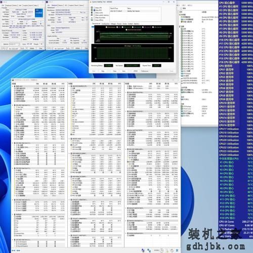Viewport: 253px width, 253px height.
Task: Click the Intel Core logo in CPU-Z
Action: pyautogui.click(x=39, y=13)
